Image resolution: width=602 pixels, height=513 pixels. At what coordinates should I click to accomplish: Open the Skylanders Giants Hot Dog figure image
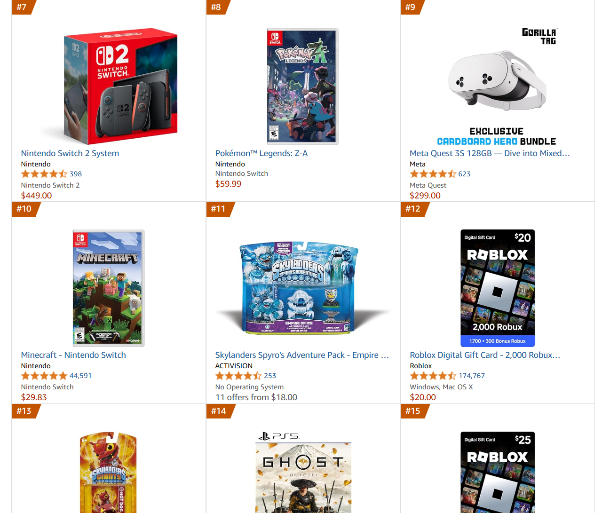coord(109,472)
